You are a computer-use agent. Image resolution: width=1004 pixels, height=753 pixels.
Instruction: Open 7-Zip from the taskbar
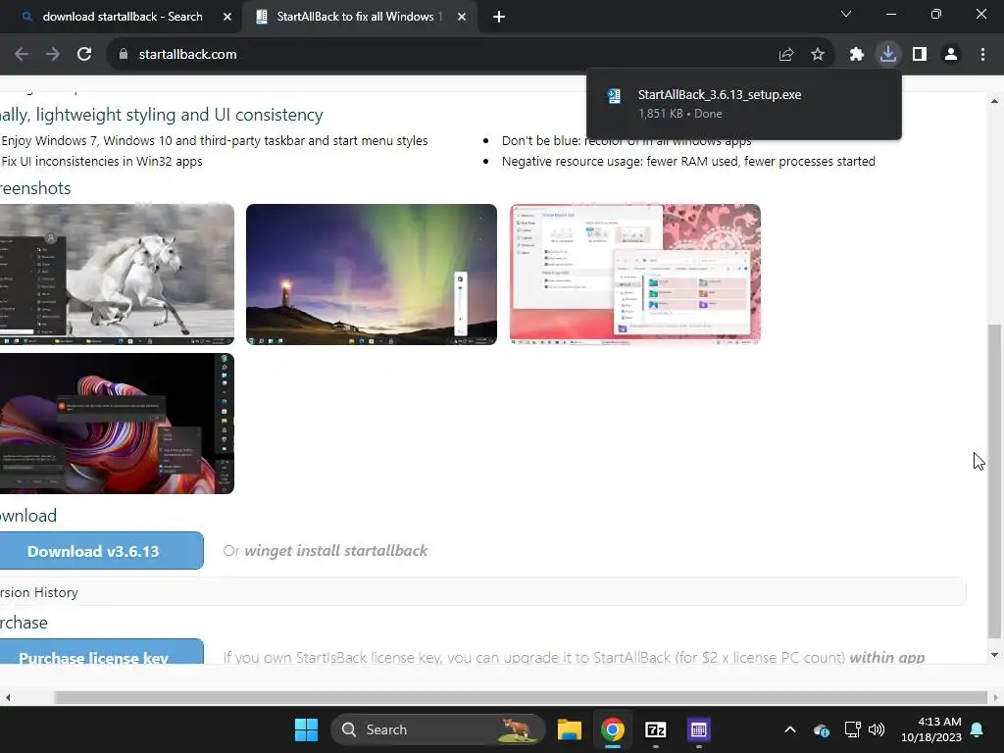656,729
